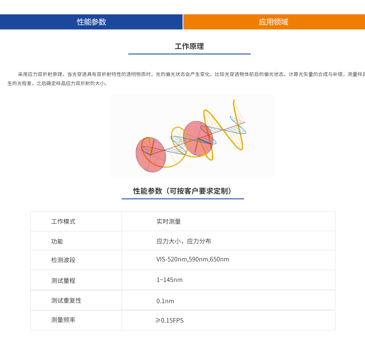Viewport: 365px width, 339px height.
Task: Click the 0.1nm repeatability value
Action: [165, 301]
